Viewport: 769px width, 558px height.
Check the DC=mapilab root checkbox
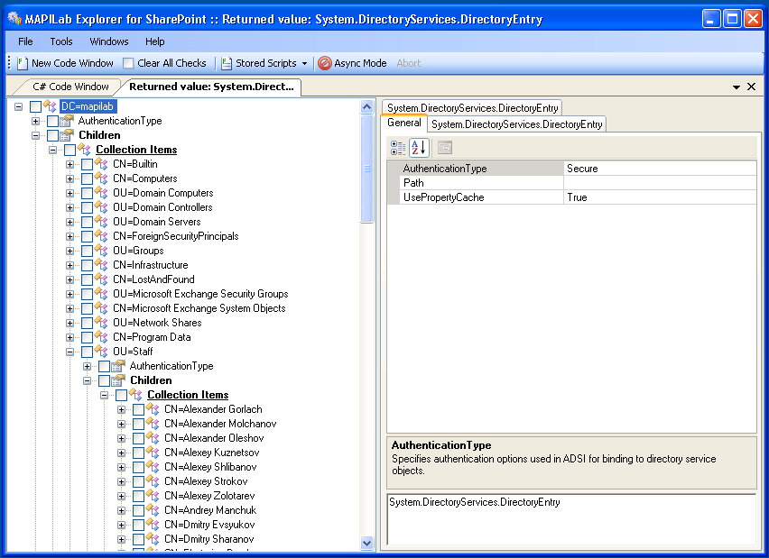click(x=35, y=106)
